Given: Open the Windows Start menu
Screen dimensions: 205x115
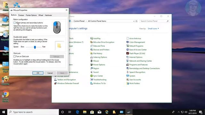Looking at the screenshot, I should [x=4, y=112].
